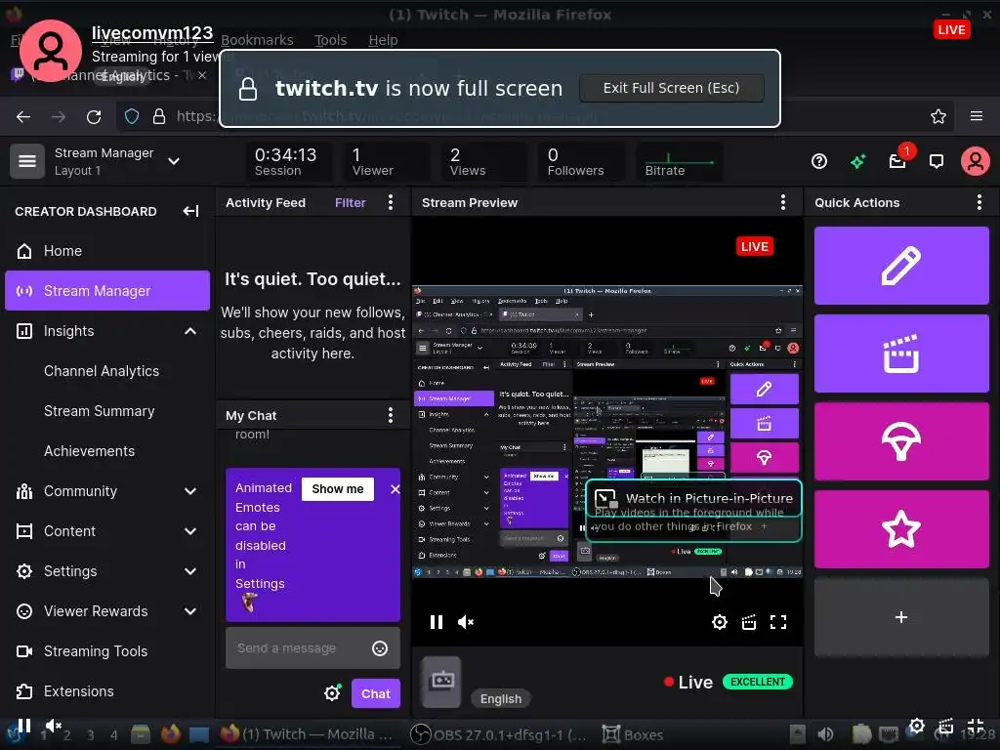Switch to Boxes in taskbar
Viewport: 1000px width, 750px height.
click(x=633, y=734)
